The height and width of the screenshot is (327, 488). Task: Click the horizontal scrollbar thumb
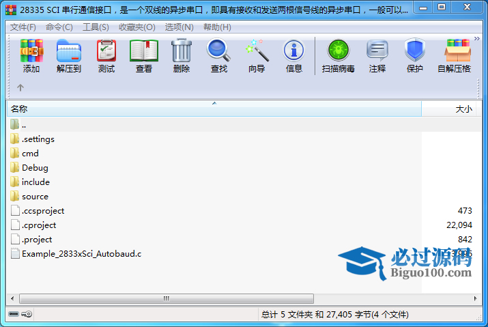(167, 298)
